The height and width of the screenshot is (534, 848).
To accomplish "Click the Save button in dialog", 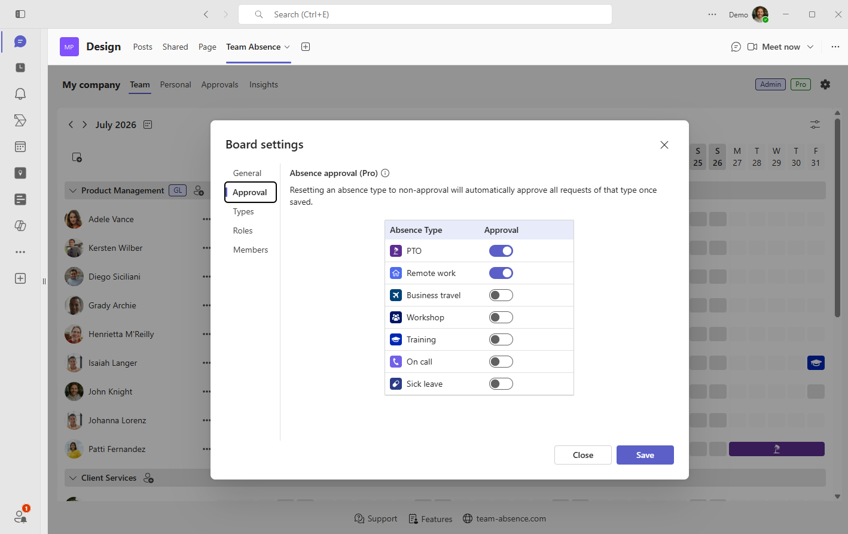I will tap(645, 455).
